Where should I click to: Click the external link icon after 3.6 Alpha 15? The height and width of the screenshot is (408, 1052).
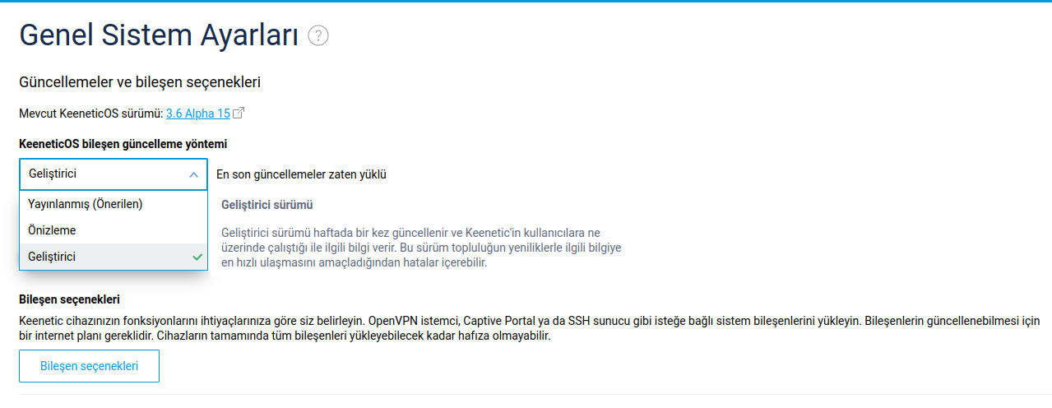[239, 113]
